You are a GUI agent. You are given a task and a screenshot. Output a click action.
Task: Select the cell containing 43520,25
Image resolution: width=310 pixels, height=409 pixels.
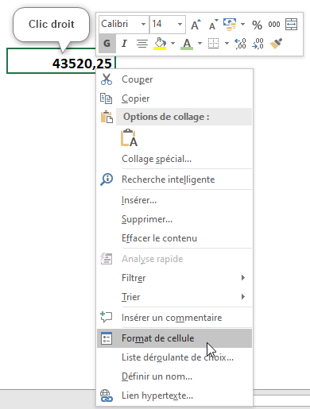[x=61, y=61]
